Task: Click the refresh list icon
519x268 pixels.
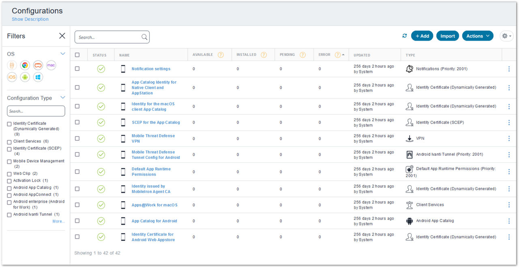Action: tap(405, 36)
